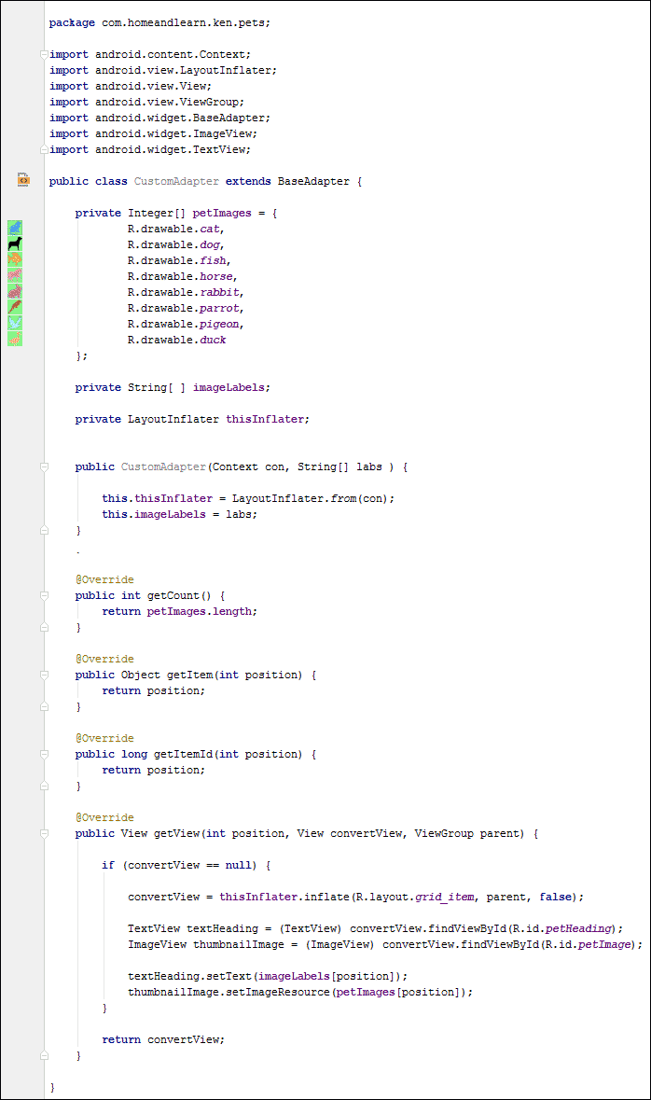The image size is (651, 1100).
Task: Click import android.view.ViewGroup line
Action: point(146,102)
